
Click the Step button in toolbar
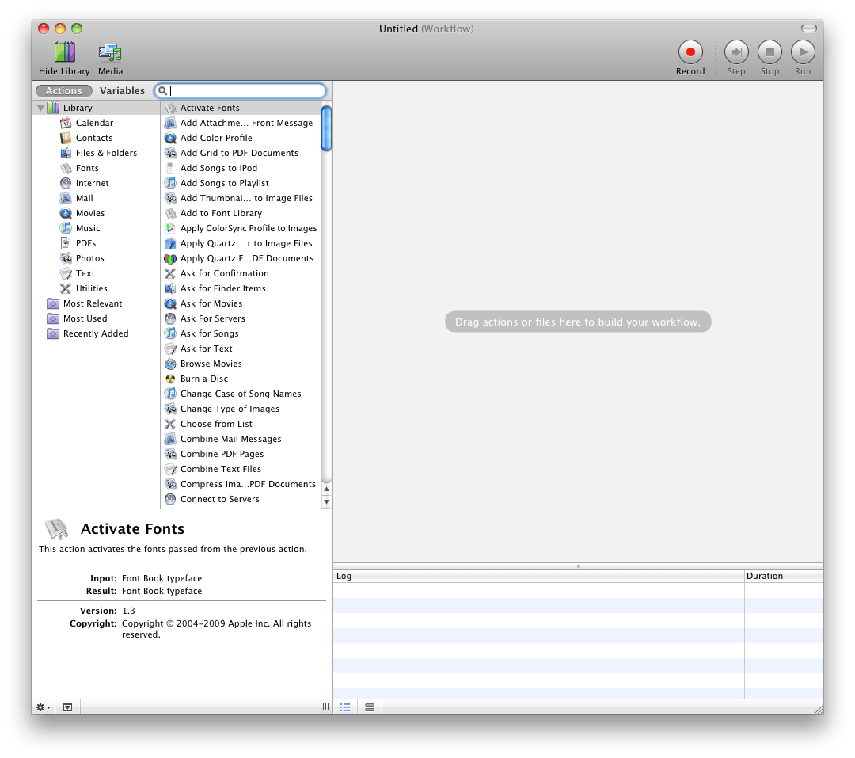[736, 51]
